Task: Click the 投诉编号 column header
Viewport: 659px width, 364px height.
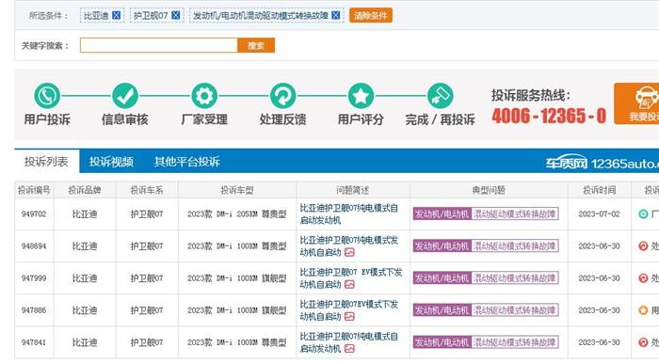Action: 34,190
